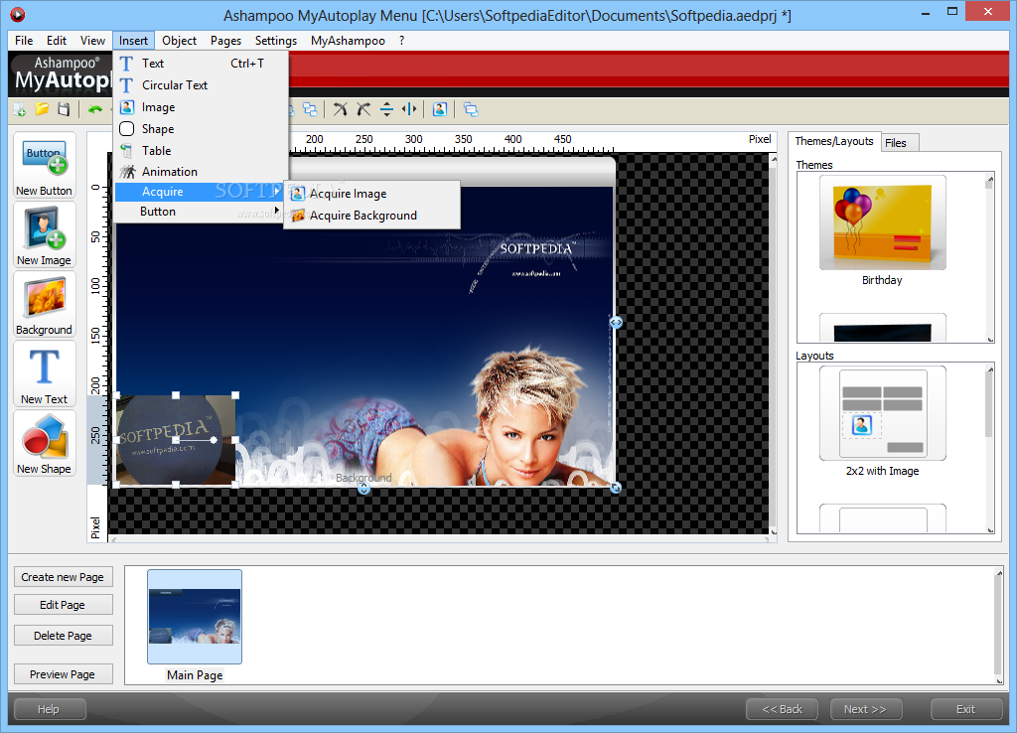Click the Next >> button
Screen dimensions: 1017x733
point(865,709)
